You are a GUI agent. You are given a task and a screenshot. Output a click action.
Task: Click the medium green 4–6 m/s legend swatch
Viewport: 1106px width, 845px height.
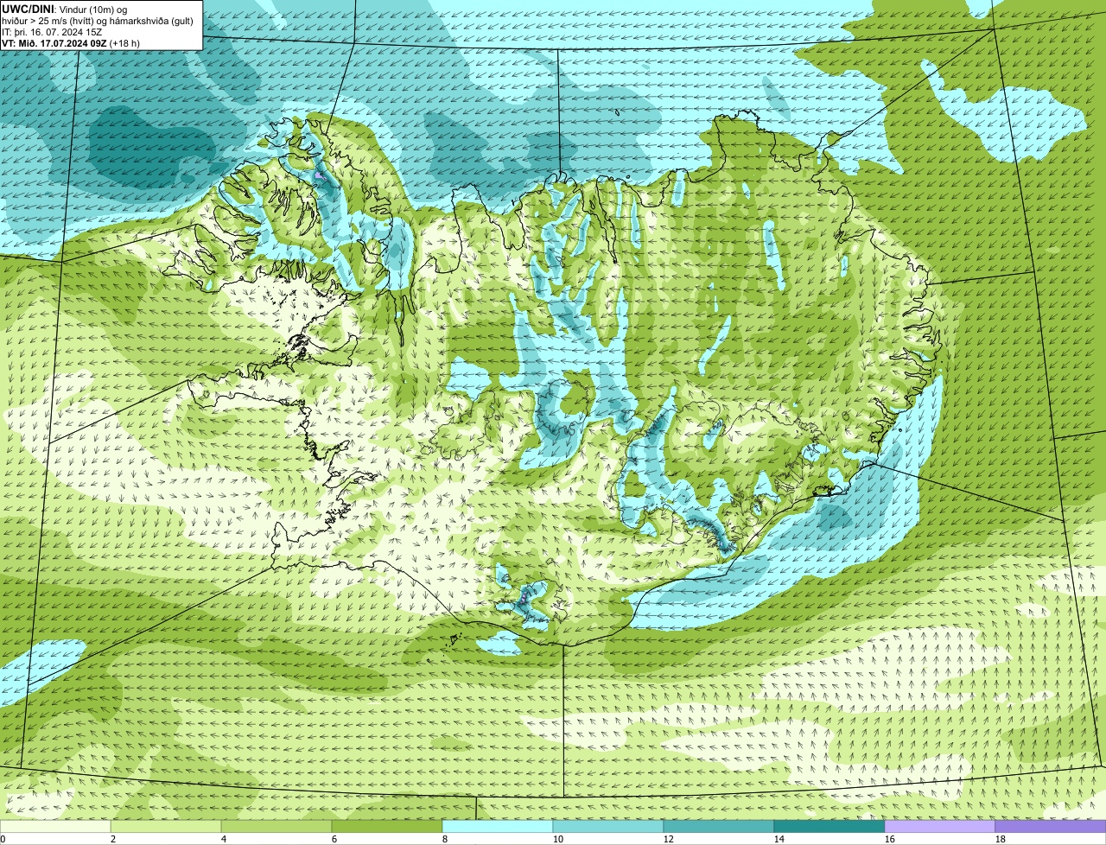click(x=276, y=827)
